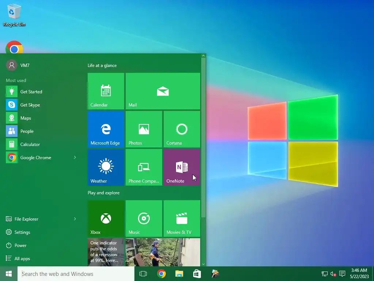The width and height of the screenshot is (374, 281).
Task: Open the Phone Companion tile
Action: point(144,167)
